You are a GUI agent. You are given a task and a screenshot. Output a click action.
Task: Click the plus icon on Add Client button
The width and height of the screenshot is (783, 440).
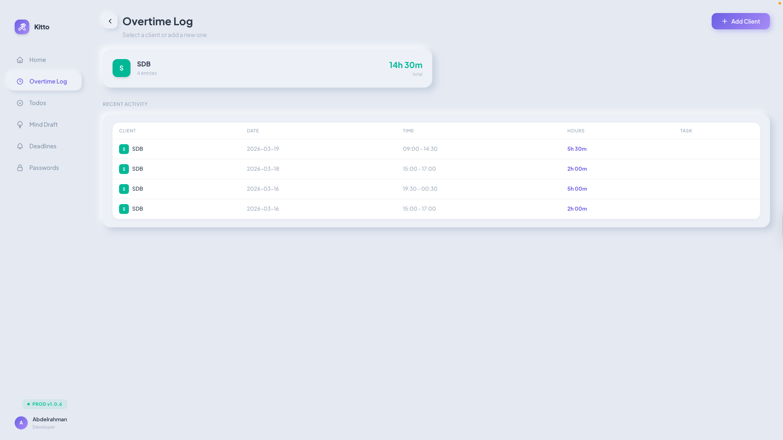pyautogui.click(x=724, y=21)
